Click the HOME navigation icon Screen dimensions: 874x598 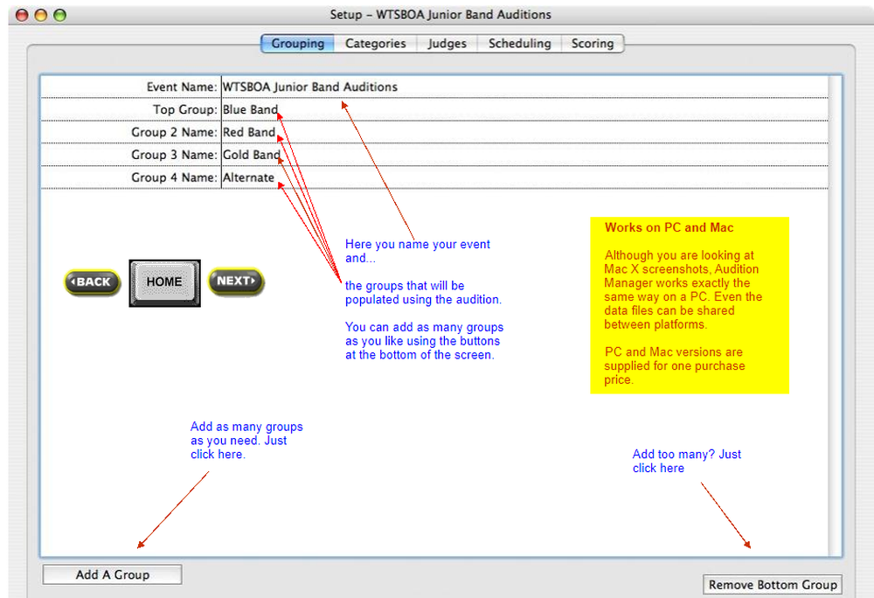[164, 282]
